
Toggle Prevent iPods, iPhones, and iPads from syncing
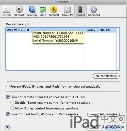tap(8, 87)
